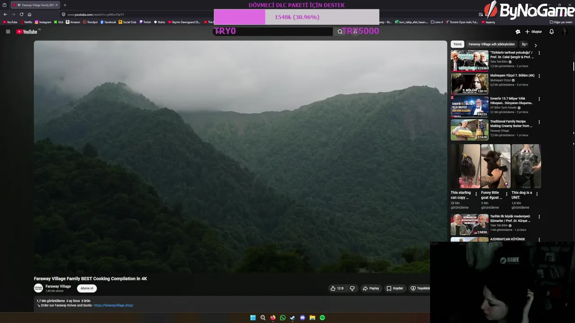Open the farawayvillage.shop link
Viewport: 575px width, 323px height.
pyautogui.click(x=114, y=306)
